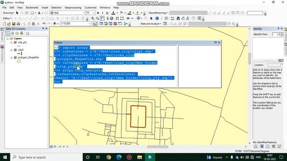Viewport: 287px width, 161px height.
Task: Choose the font color tool
Action: tap(113, 13)
